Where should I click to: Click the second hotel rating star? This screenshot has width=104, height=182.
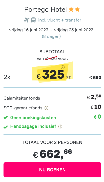point(77,10)
